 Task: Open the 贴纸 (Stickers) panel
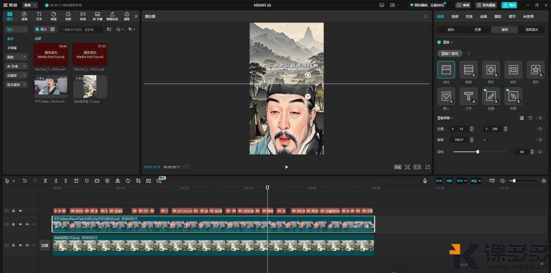[x=54, y=15]
